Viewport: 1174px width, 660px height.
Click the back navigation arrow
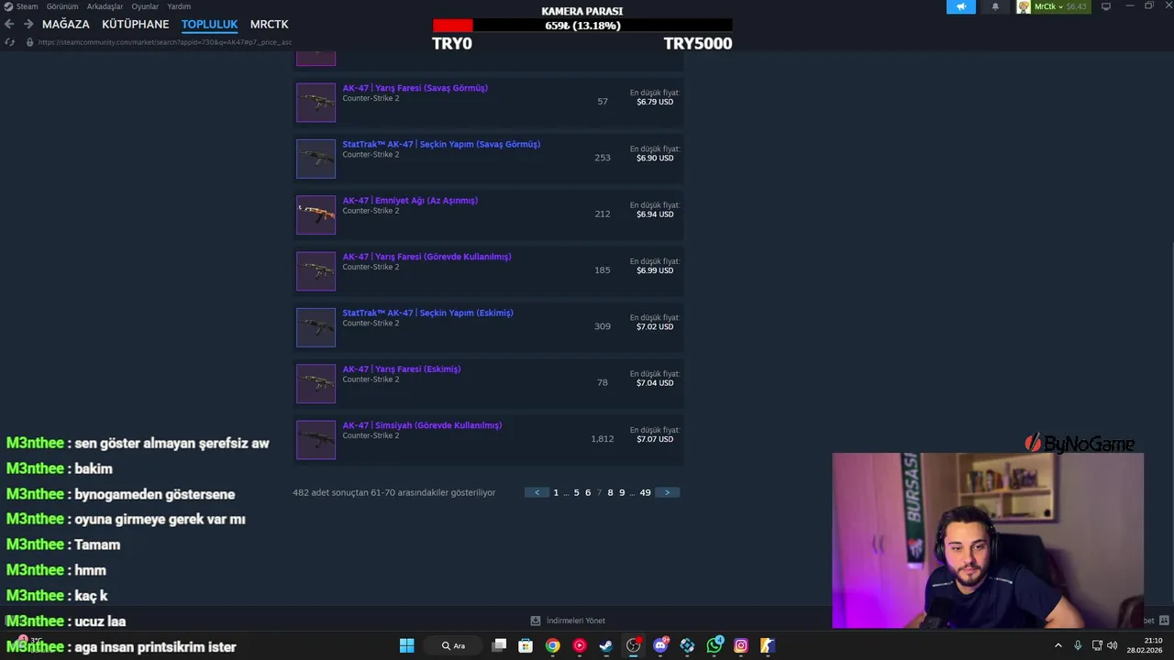9,24
